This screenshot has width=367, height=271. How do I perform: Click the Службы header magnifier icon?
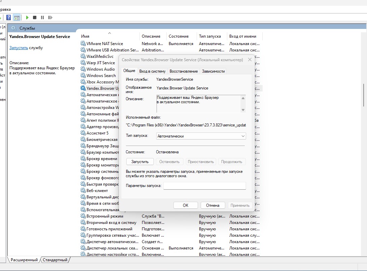[14, 28]
